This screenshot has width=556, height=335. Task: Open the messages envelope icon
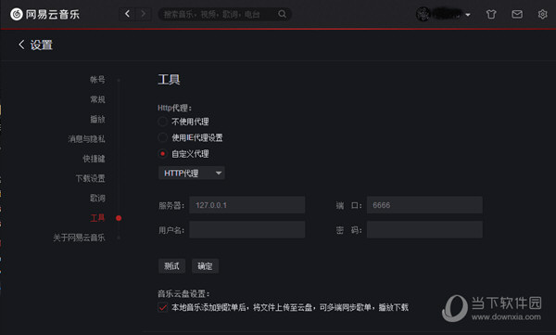(x=517, y=14)
